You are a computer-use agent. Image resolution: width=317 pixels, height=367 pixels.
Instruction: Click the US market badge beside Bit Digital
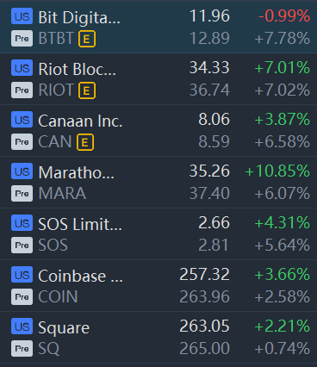tap(22, 16)
